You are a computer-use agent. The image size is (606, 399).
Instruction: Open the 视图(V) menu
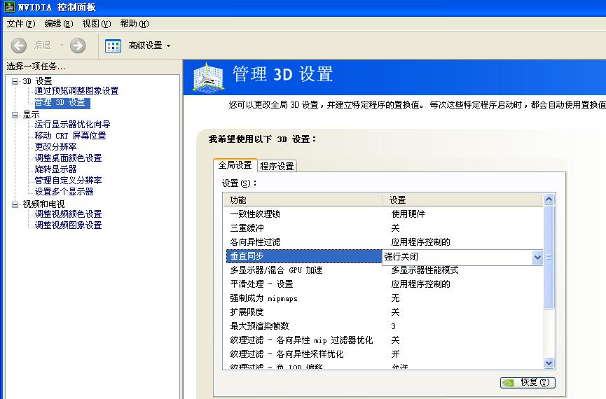(x=97, y=24)
